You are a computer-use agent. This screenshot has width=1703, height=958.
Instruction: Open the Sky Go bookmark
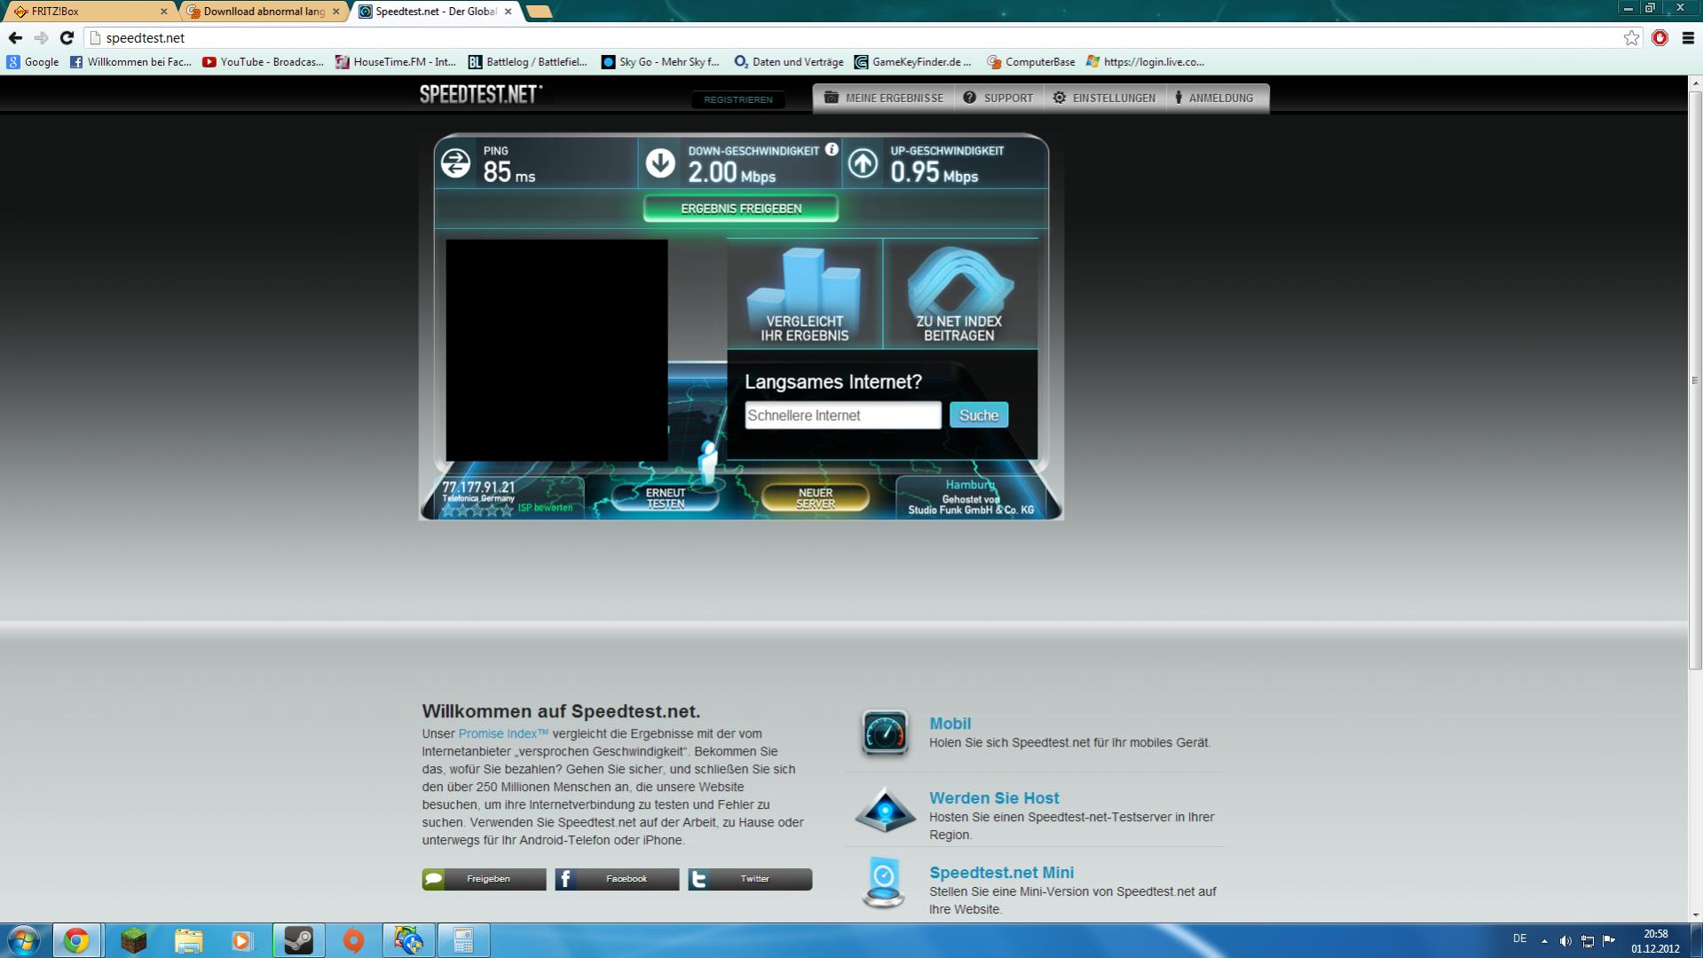pyautogui.click(x=660, y=62)
